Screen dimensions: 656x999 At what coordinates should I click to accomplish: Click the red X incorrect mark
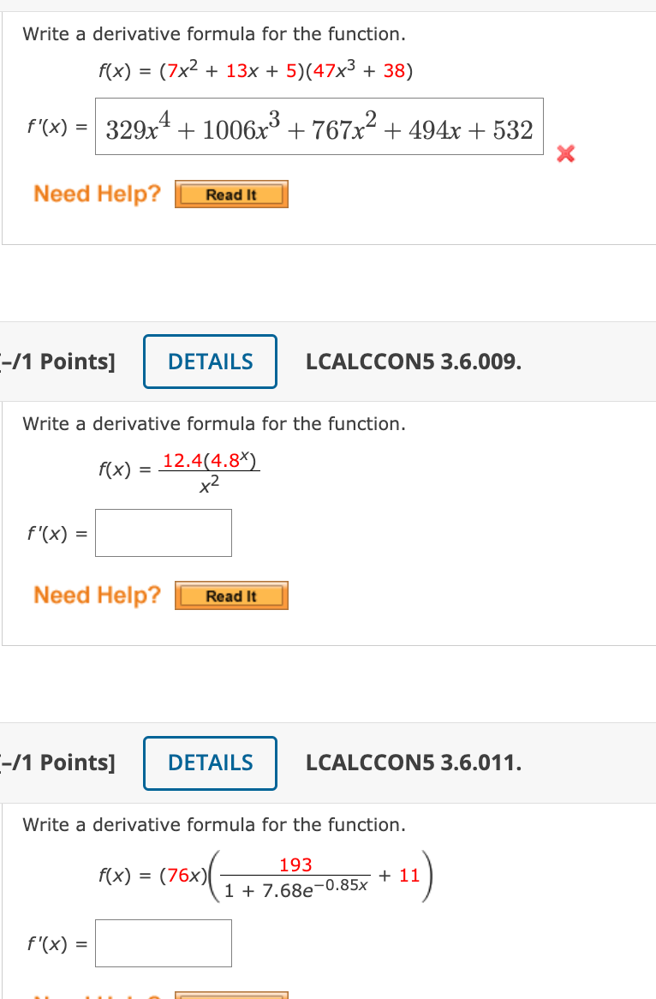[565, 153]
